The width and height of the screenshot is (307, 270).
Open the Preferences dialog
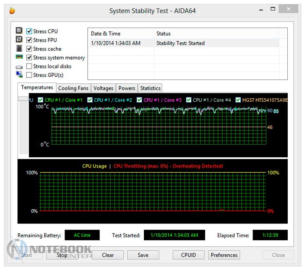tap(224, 255)
